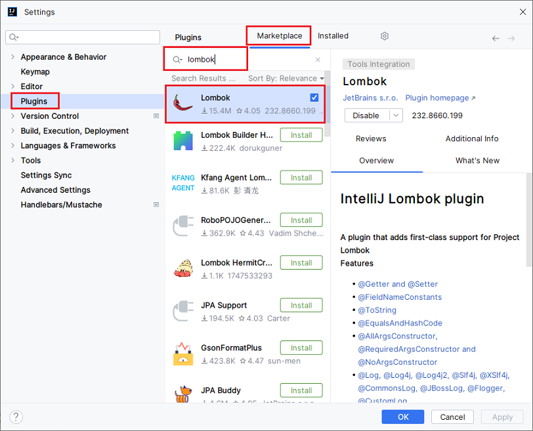Expand the Appearance & Behavior tree node
This screenshot has width=533, height=431.
(12, 57)
